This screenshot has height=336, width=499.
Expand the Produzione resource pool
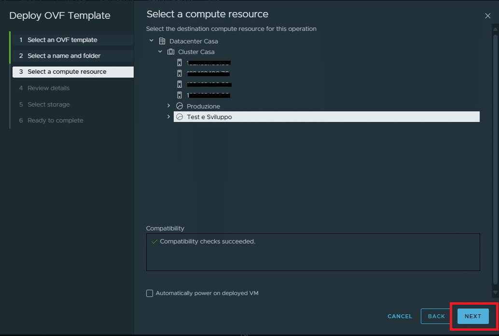[168, 106]
